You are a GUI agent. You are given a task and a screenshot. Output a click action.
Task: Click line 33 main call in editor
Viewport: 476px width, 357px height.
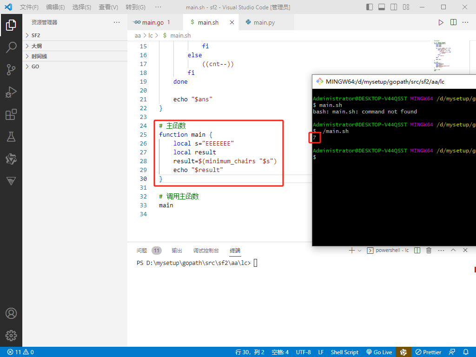pos(166,205)
